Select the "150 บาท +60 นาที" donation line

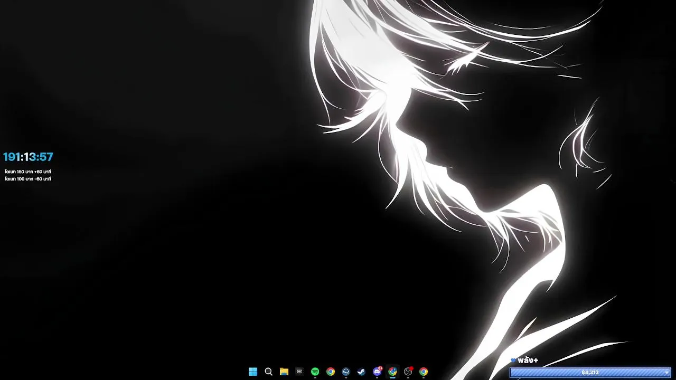28,172
